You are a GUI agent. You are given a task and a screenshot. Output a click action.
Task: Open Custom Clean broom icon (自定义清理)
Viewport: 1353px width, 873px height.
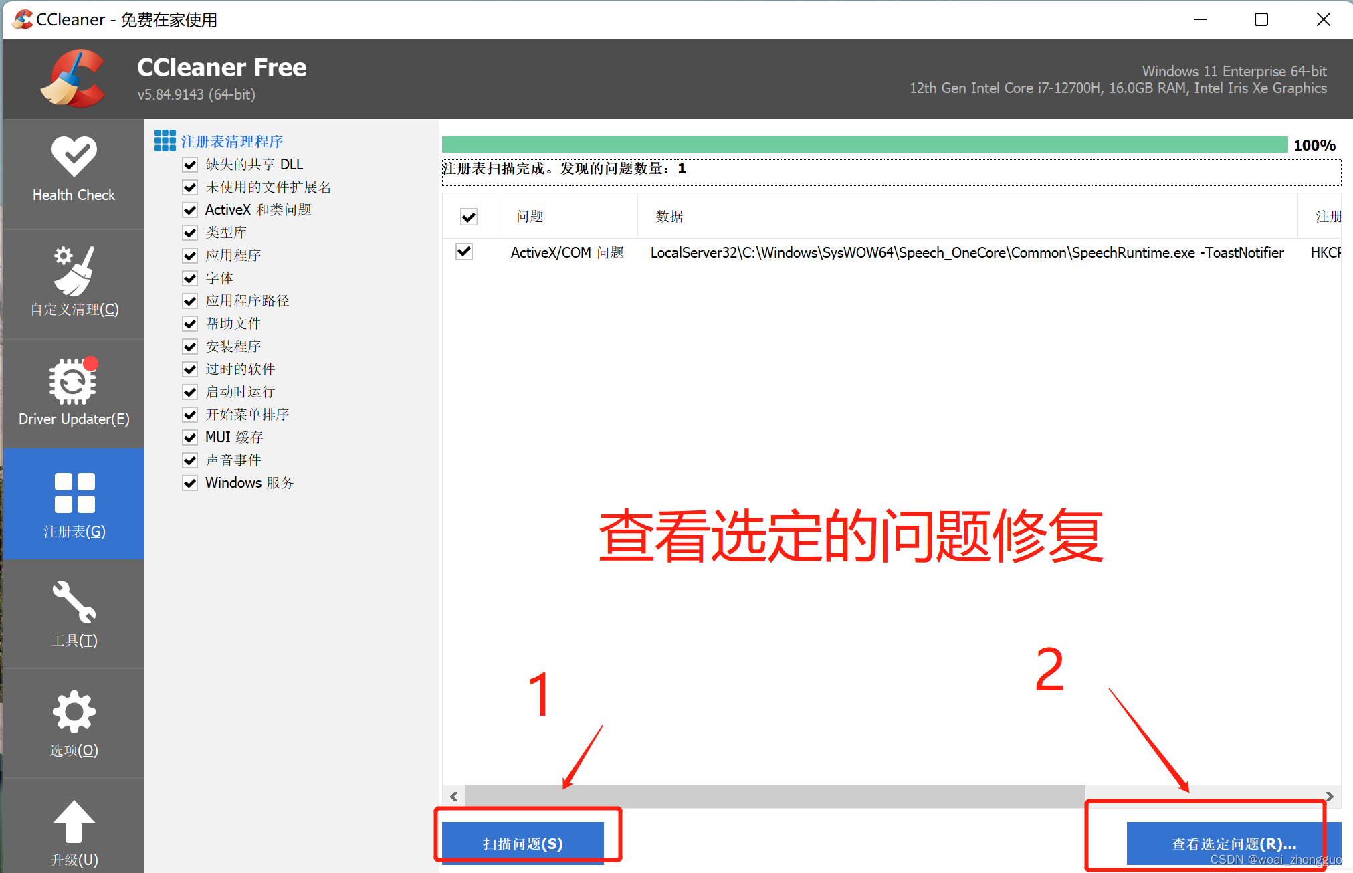(x=74, y=270)
